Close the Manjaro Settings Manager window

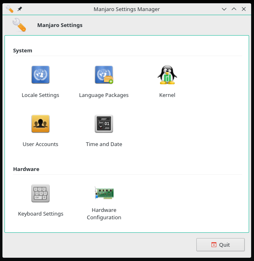click(244, 9)
